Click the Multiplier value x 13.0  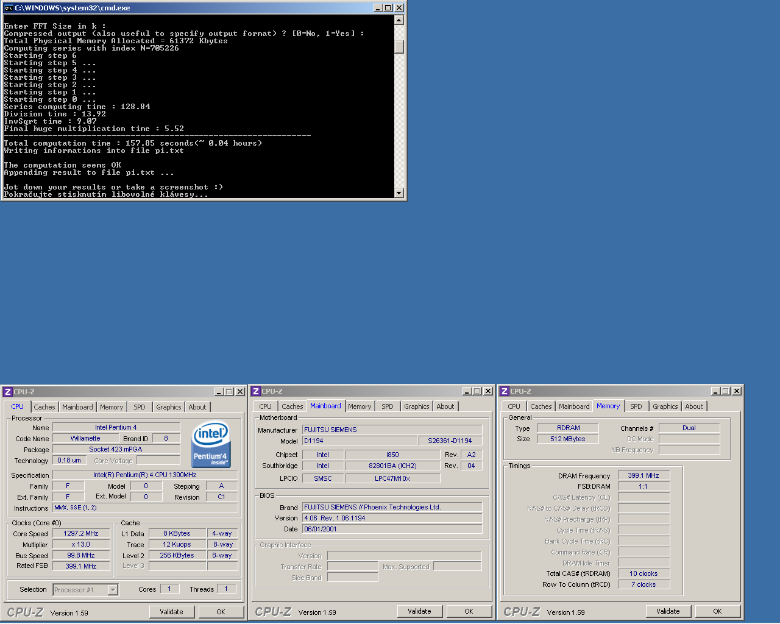[81, 544]
